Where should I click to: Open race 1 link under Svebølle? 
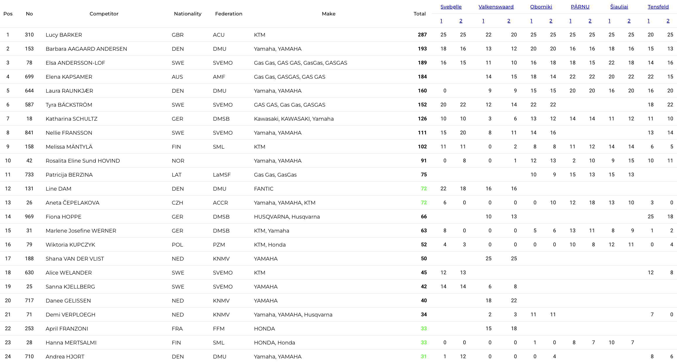(x=441, y=21)
